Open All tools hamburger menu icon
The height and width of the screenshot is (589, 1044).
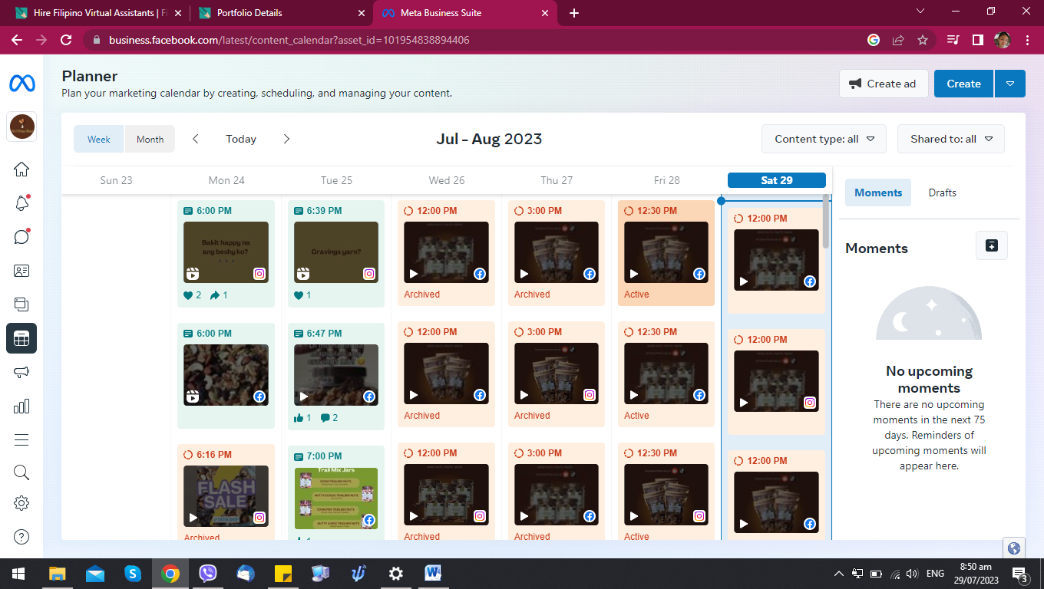tap(21, 439)
